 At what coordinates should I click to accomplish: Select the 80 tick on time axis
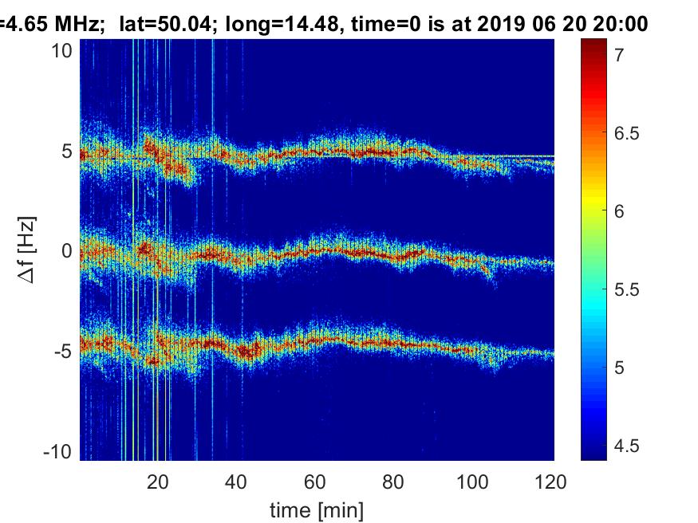coord(394,481)
